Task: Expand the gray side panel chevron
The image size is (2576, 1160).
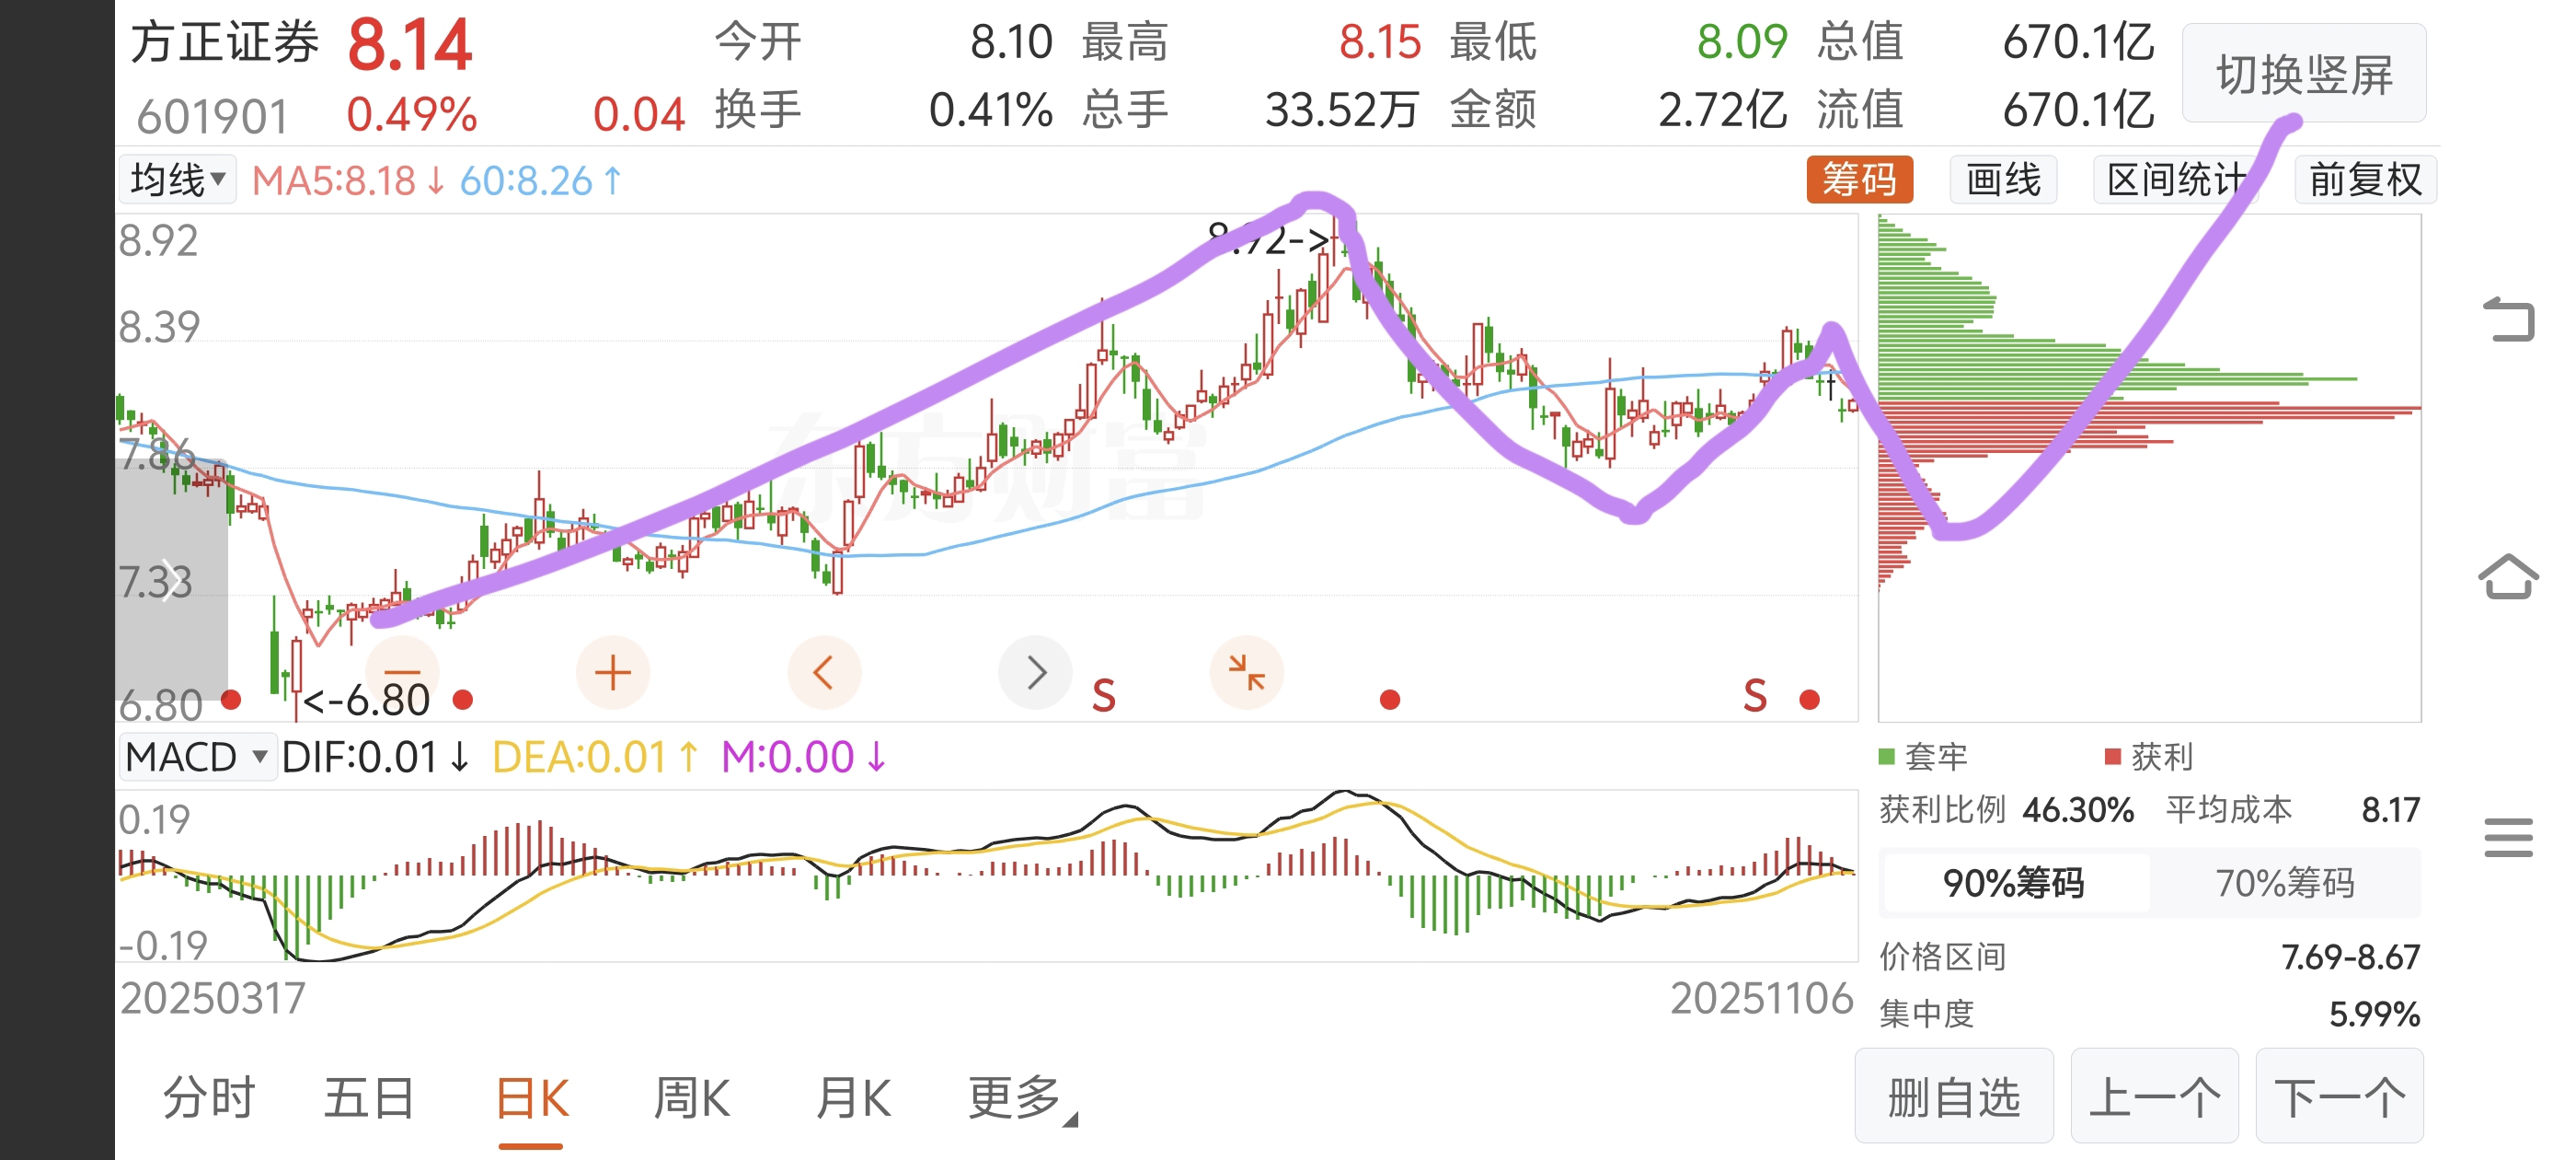Action: tap(174, 579)
